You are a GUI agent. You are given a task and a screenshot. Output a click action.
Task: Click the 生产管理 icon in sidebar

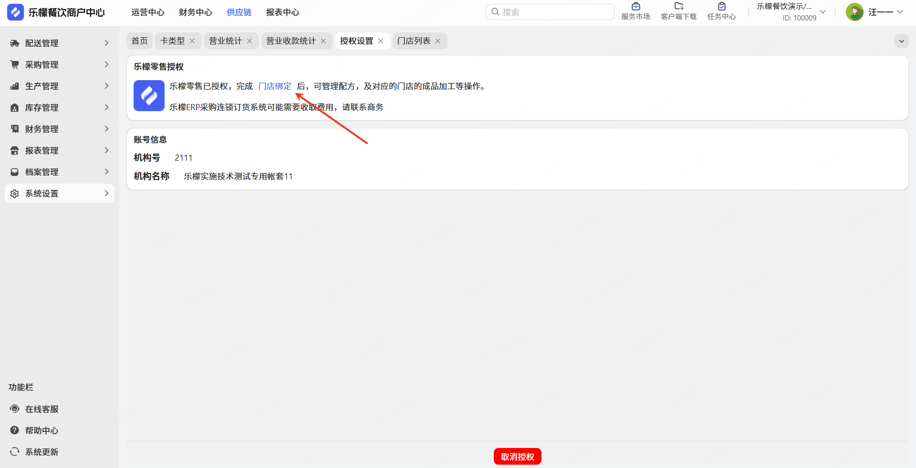(x=15, y=86)
